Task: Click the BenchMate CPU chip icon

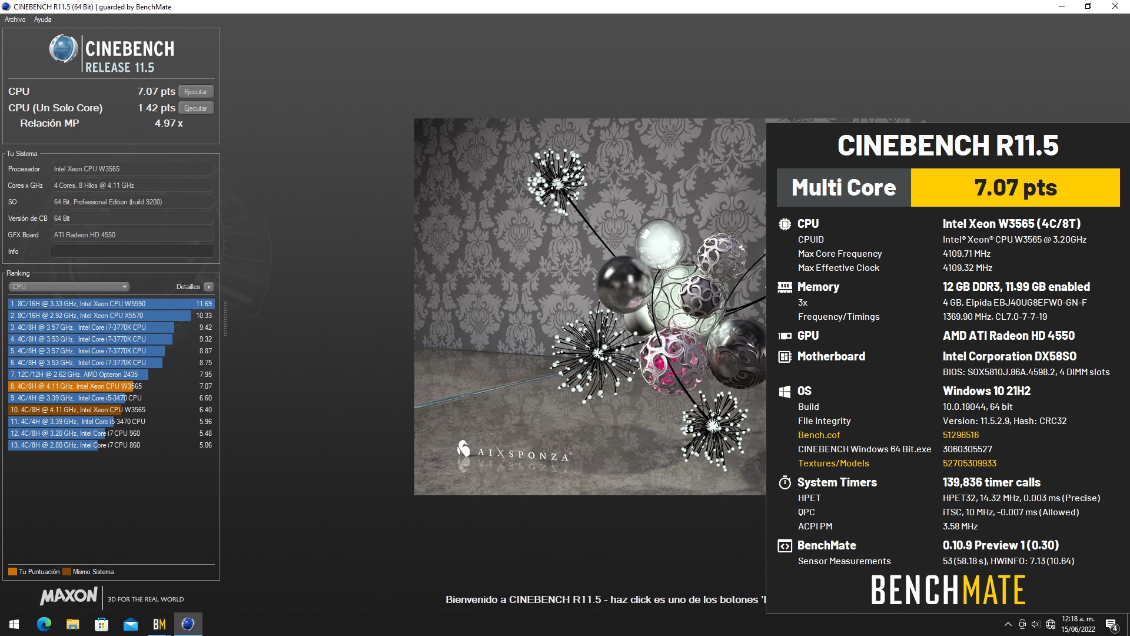Action: (785, 224)
